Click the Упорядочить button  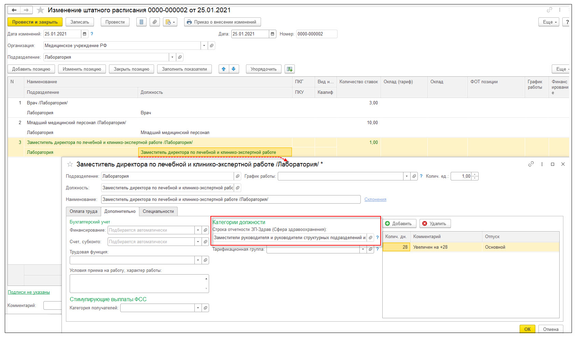pos(264,69)
